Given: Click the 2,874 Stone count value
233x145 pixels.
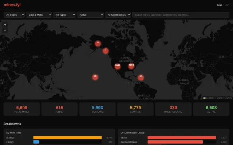Looking at the screenshot, I should [x=224, y=138].
